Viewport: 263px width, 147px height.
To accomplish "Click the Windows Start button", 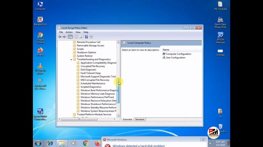I will click(38, 143).
